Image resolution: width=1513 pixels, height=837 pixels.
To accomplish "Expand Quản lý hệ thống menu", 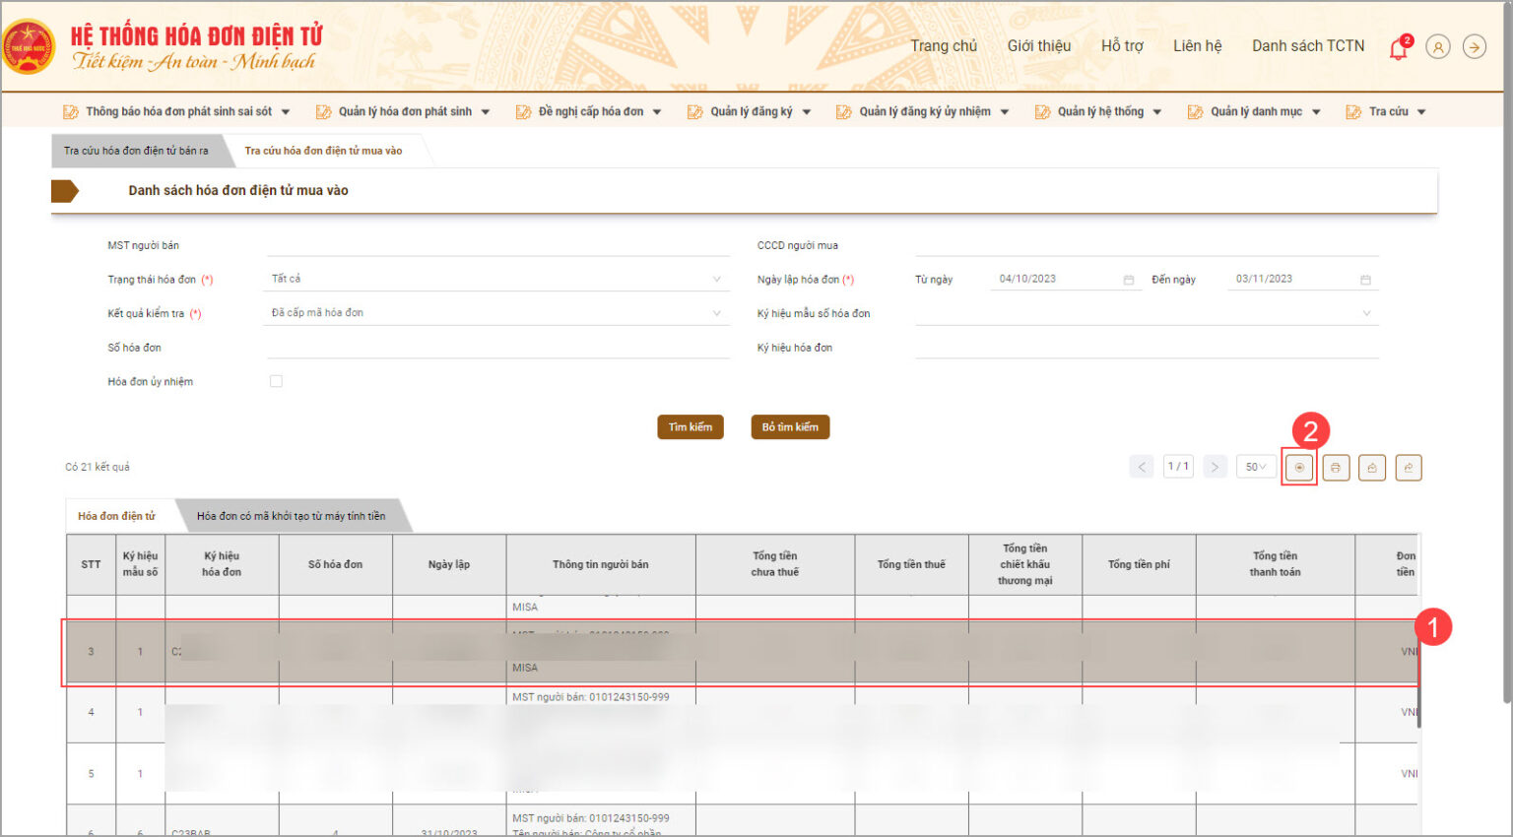I will (1157, 112).
